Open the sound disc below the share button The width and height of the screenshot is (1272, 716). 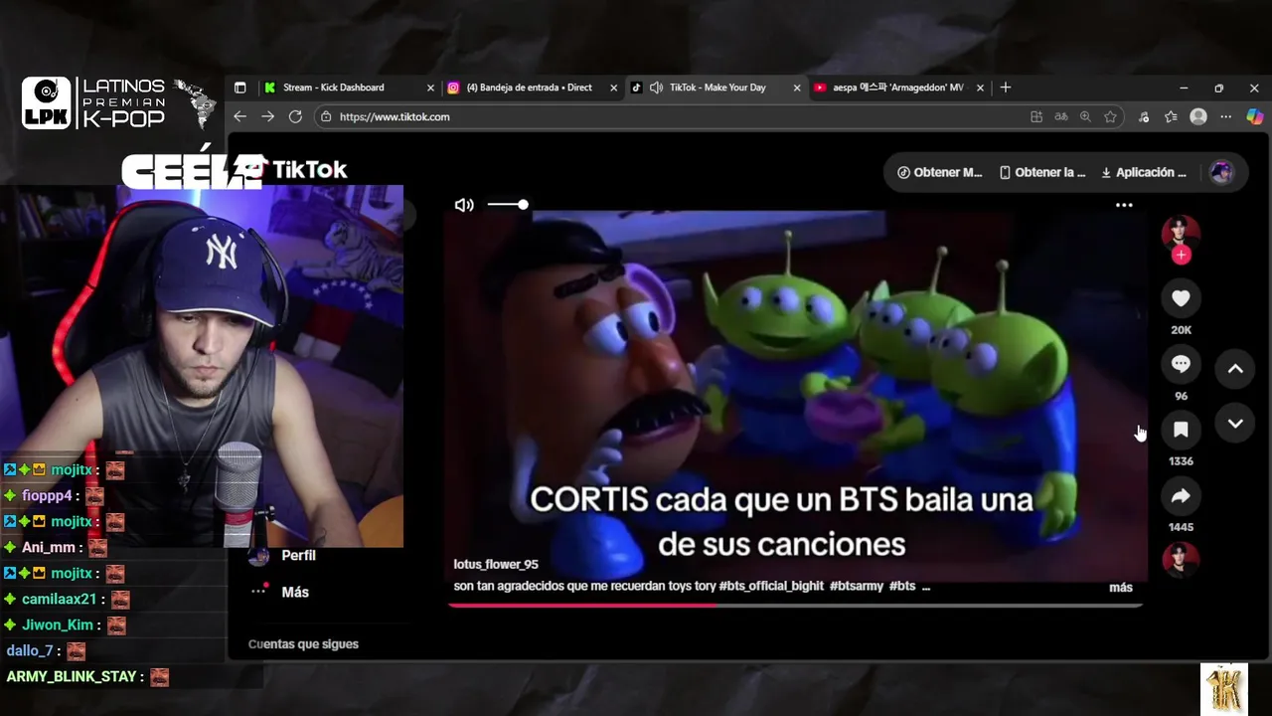[1181, 560]
